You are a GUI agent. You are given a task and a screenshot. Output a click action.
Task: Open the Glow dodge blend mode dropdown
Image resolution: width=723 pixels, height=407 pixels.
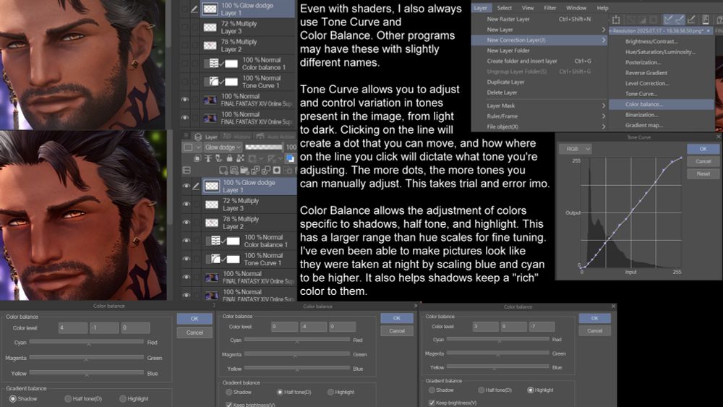223,147
